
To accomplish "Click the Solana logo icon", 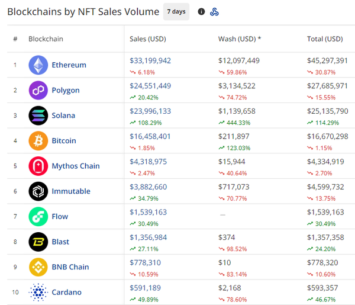I will (x=38, y=115).
